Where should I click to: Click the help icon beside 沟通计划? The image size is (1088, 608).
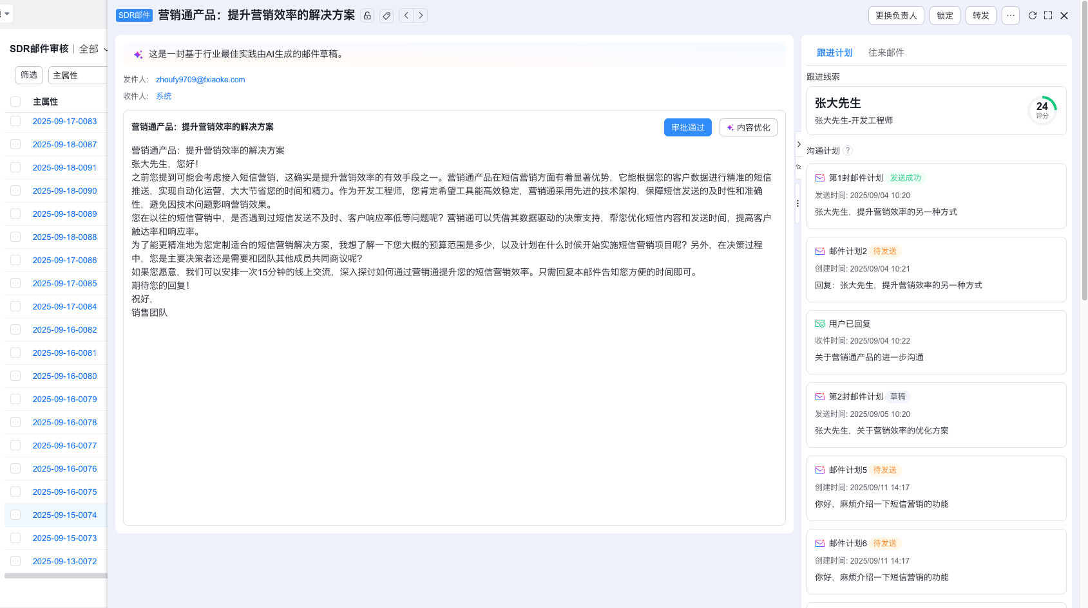pyautogui.click(x=848, y=151)
